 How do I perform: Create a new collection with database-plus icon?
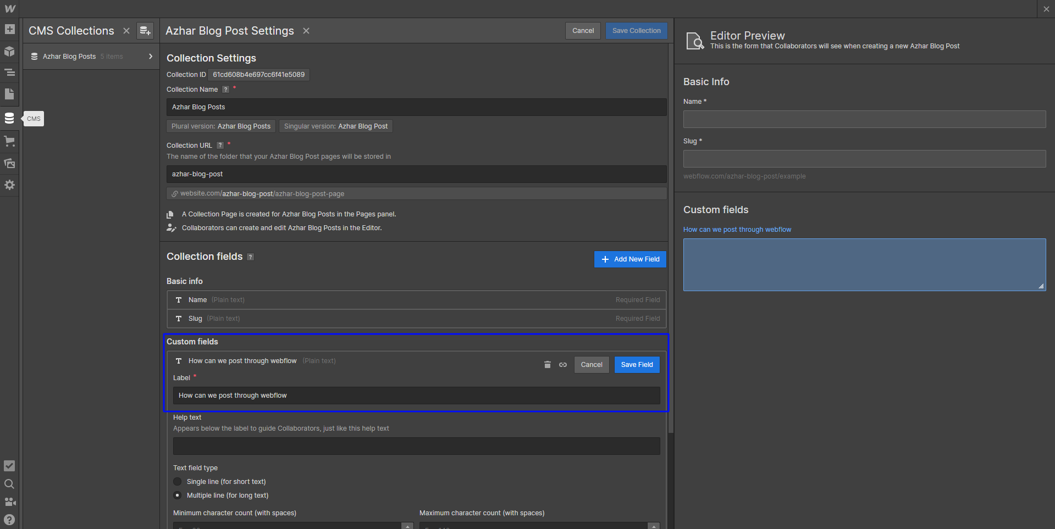[x=145, y=31]
